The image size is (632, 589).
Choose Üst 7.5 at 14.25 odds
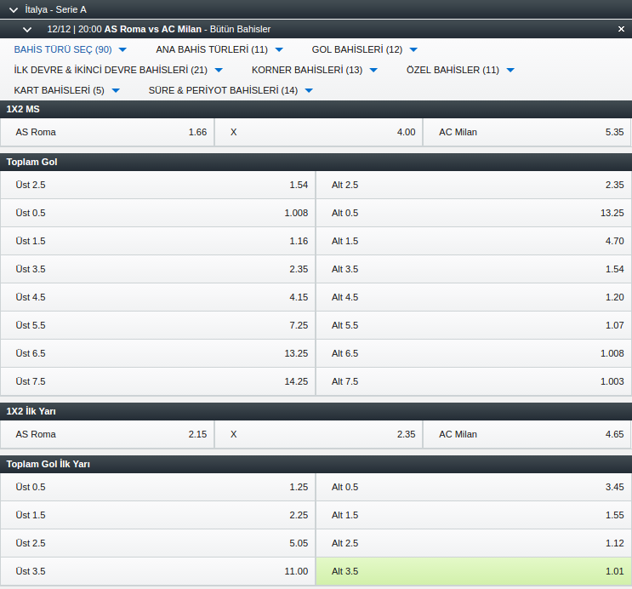click(157, 381)
